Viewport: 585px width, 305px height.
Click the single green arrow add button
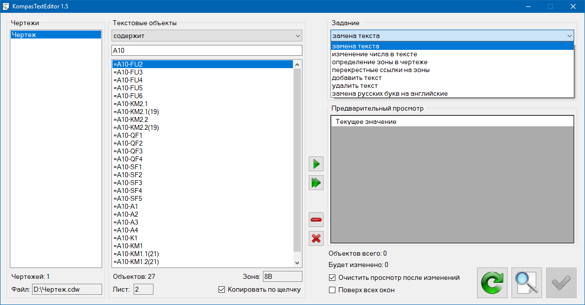pos(316,163)
